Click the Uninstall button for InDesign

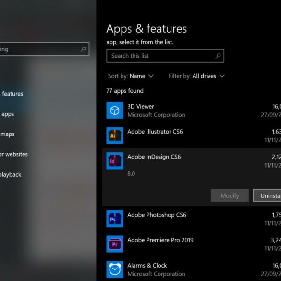click(267, 195)
